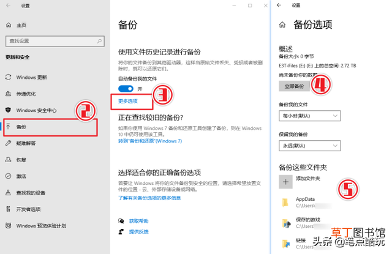The height and width of the screenshot is (254, 392).
Task: Maximize the left Settings window
Action: click(250, 6)
